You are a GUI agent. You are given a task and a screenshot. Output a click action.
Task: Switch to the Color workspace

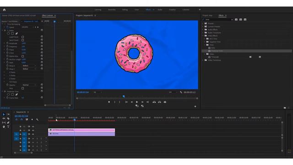136,10
